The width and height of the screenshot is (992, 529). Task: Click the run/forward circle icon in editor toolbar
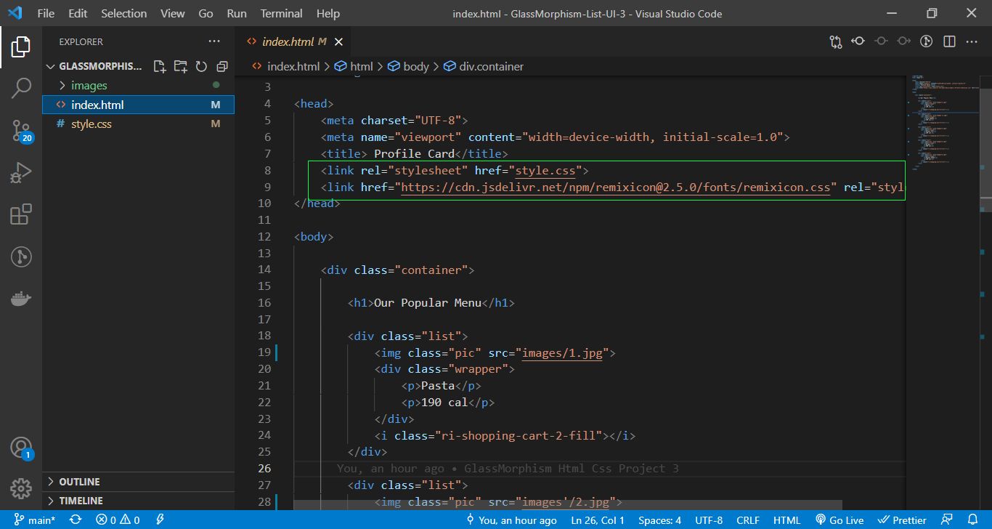926,41
